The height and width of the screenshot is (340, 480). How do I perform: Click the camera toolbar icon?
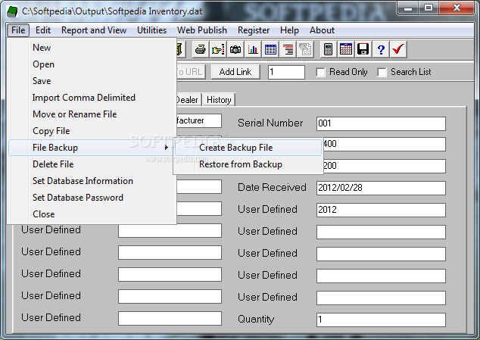235,49
